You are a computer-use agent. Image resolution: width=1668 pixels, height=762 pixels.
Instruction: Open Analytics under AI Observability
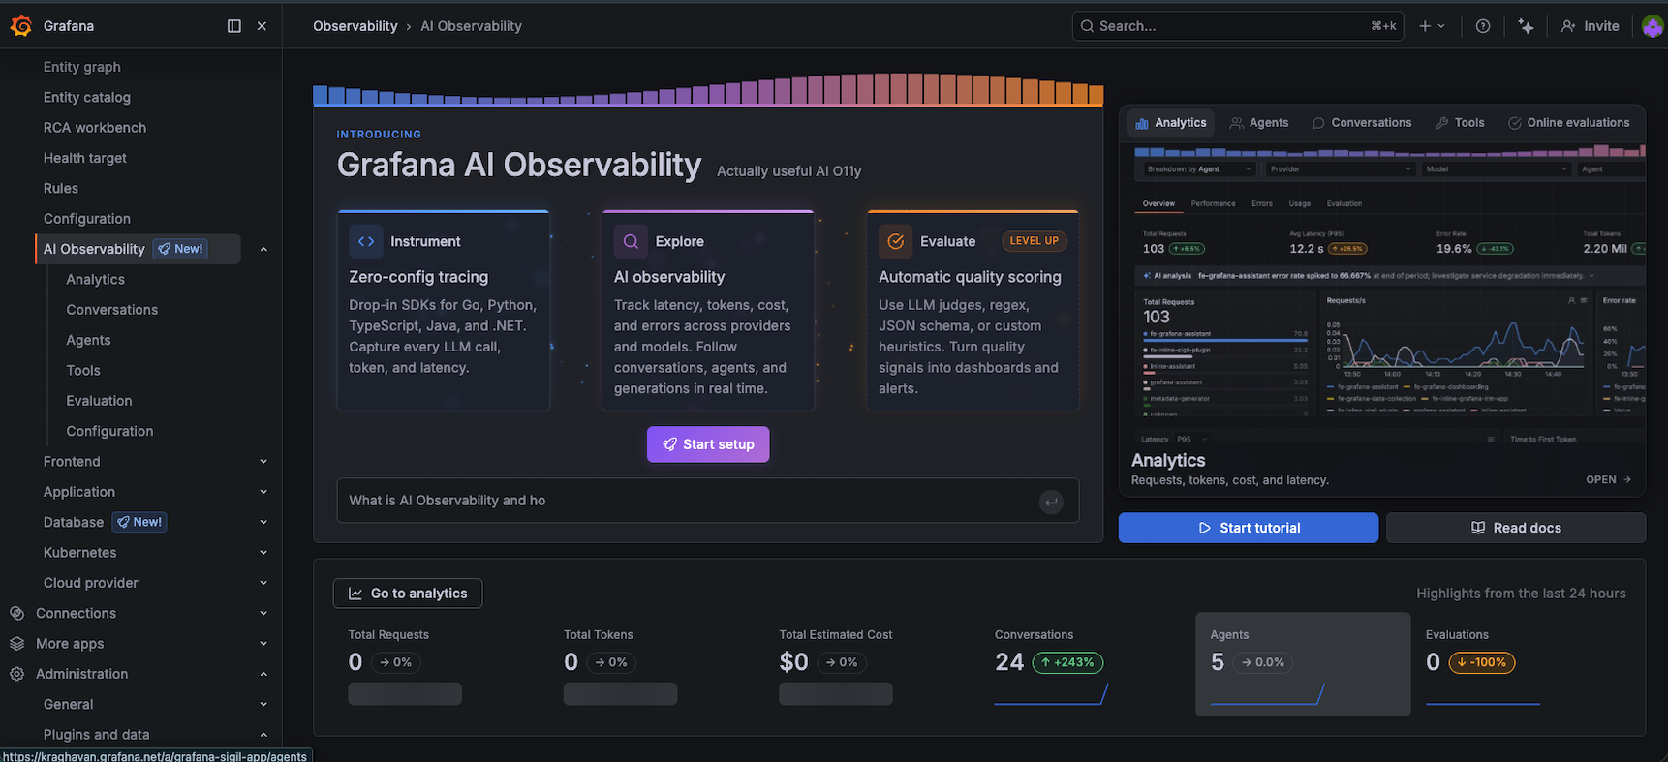[96, 279]
